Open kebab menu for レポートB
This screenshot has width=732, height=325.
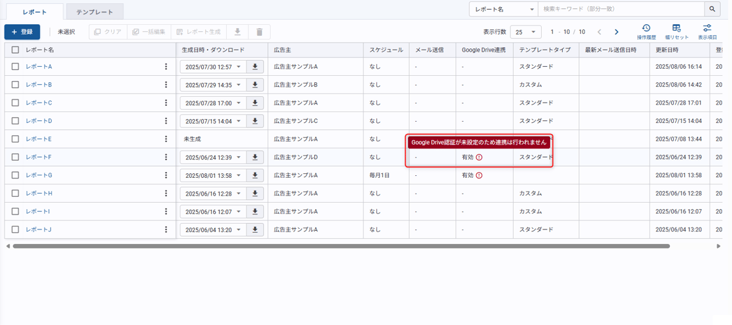[166, 85]
